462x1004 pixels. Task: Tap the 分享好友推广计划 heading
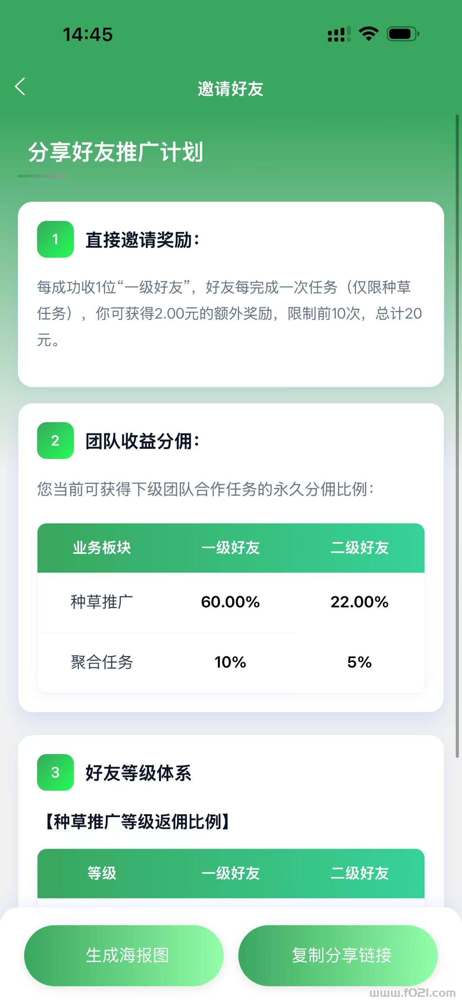click(116, 152)
